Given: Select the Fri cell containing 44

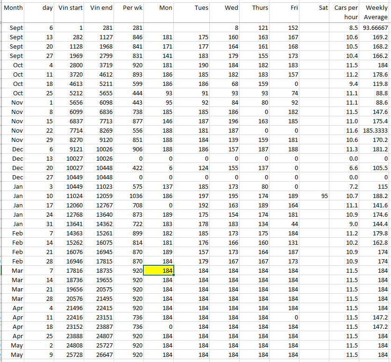Looking at the screenshot, I should 284,224.
